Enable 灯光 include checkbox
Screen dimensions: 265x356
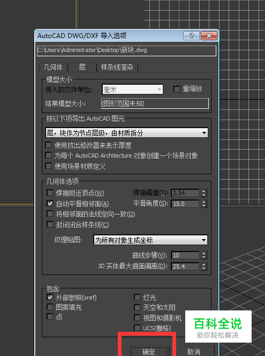point(137,297)
